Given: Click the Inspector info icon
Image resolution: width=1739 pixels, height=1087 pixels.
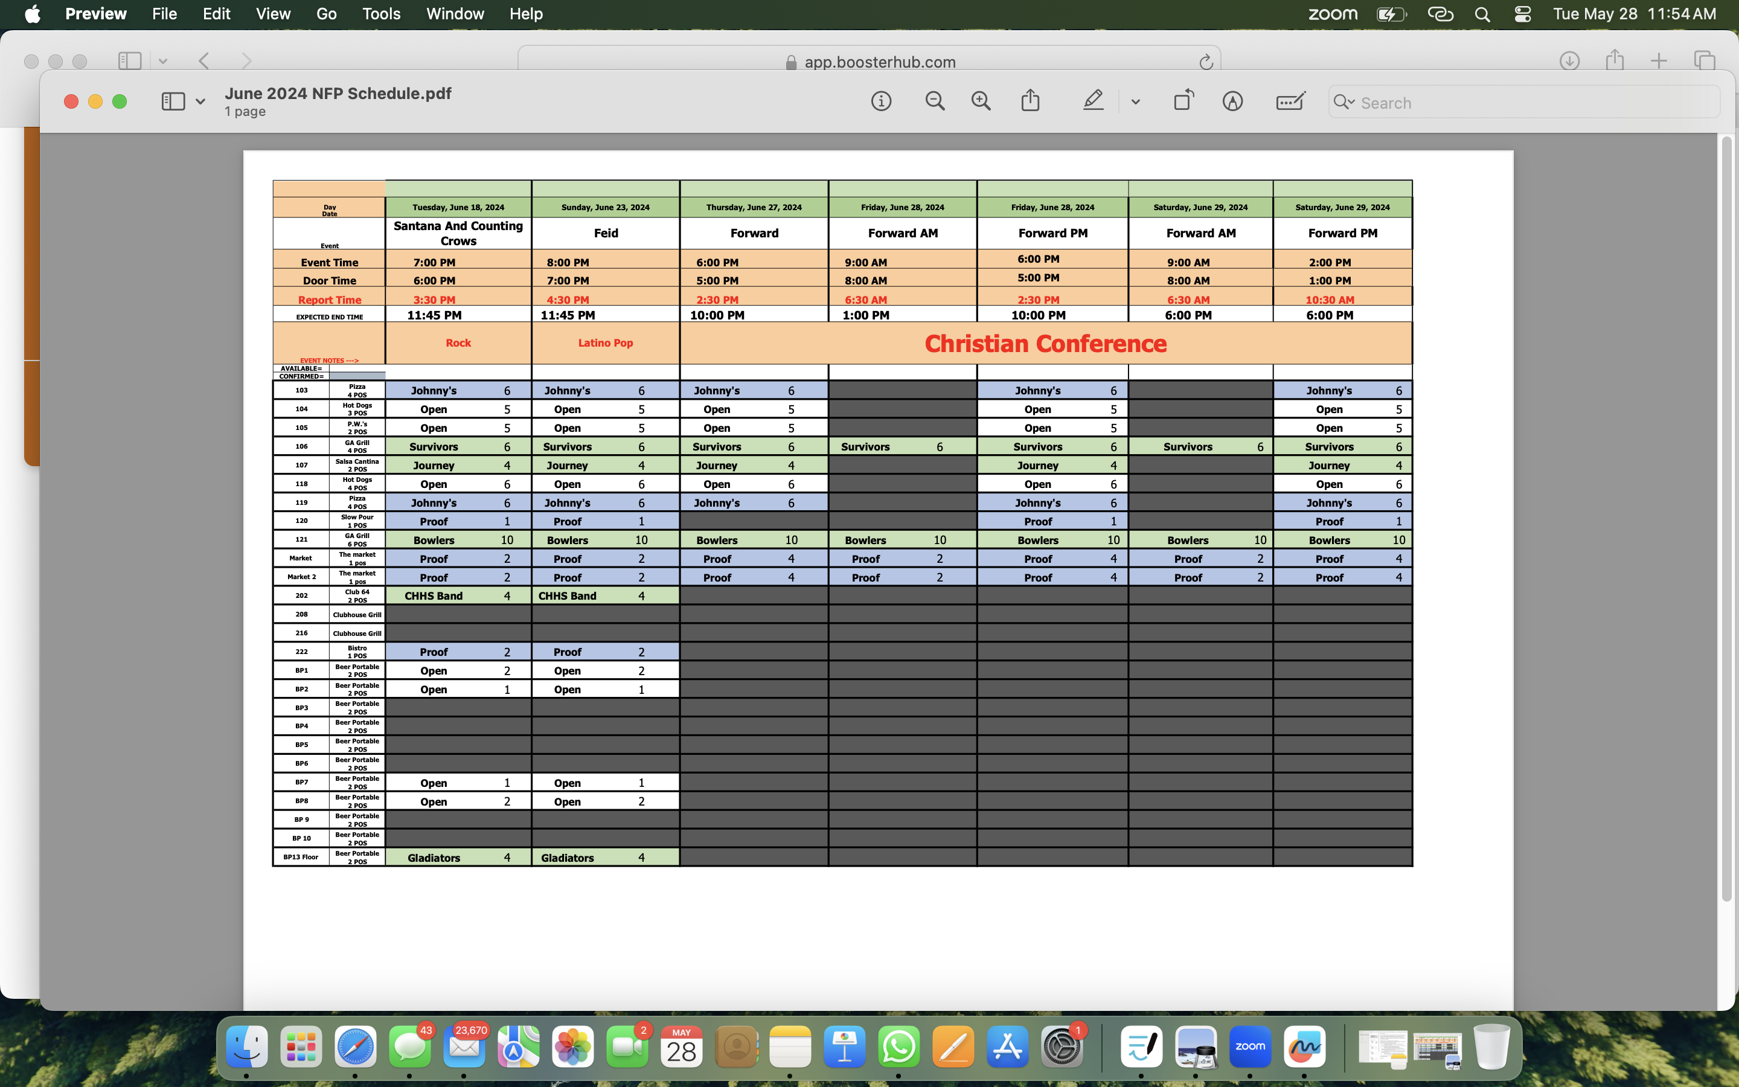Looking at the screenshot, I should click(881, 101).
